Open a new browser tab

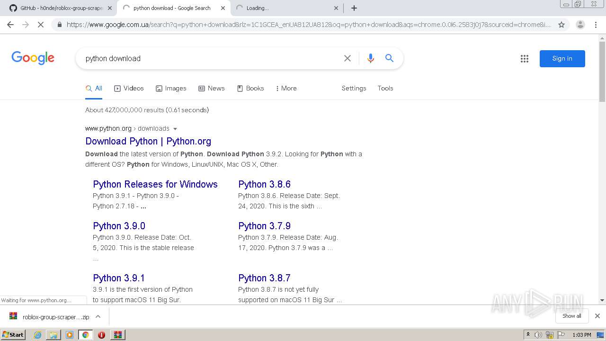pyautogui.click(x=354, y=8)
